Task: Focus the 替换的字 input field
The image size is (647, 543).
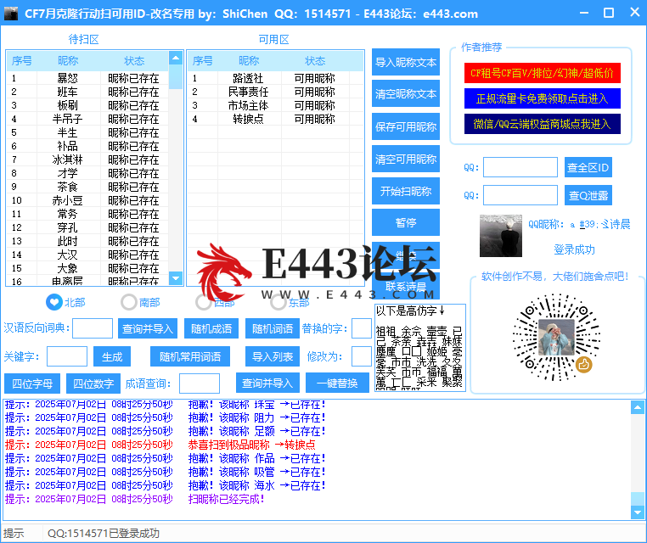Action: tap(362, 328)
